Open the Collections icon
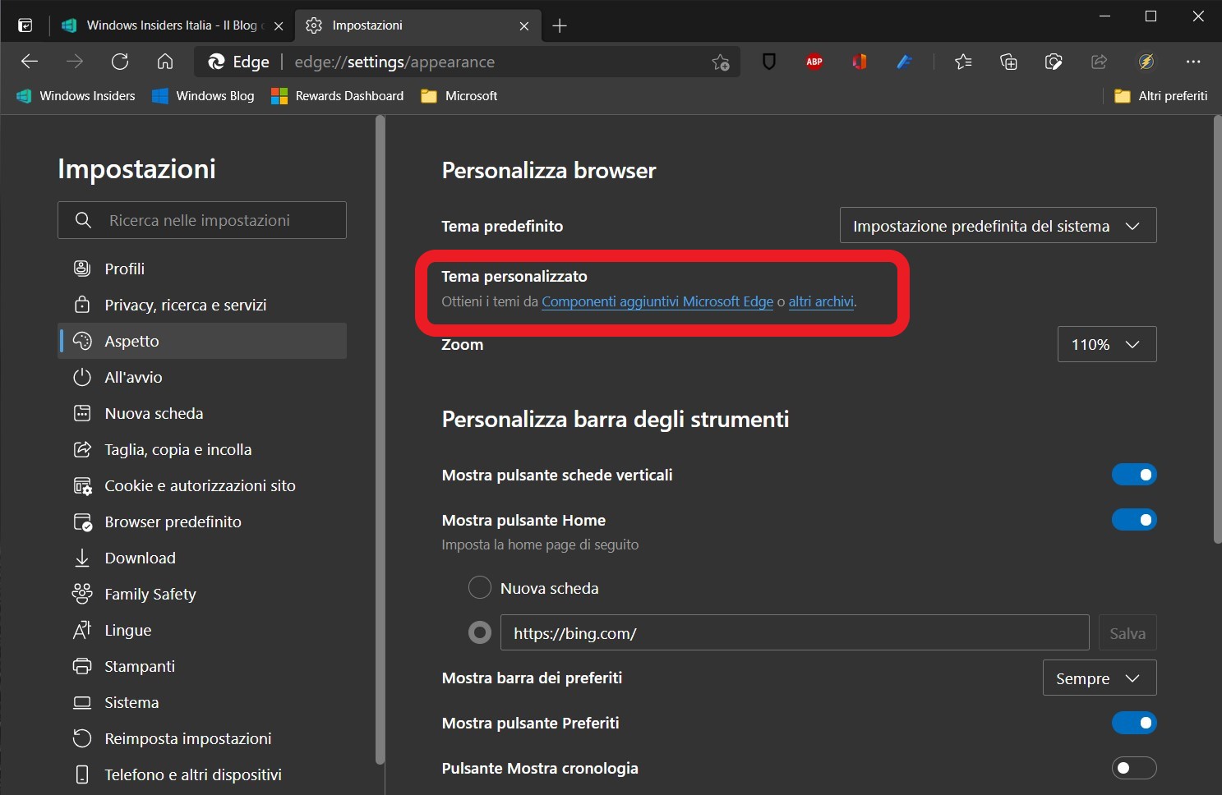 coord(1008,62)
